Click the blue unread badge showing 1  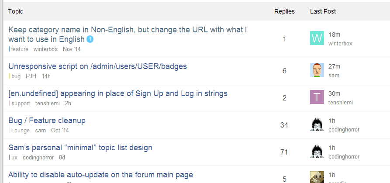(90, 40)
